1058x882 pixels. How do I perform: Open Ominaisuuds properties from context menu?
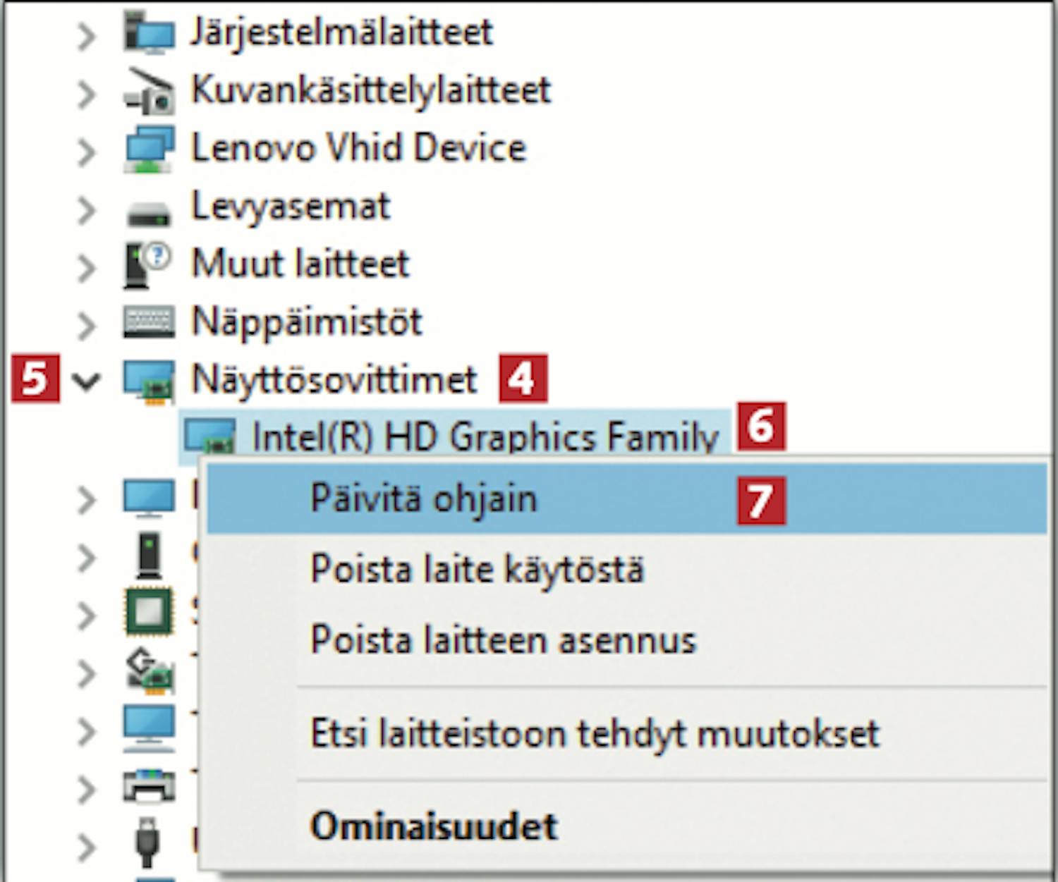pos(434,826)
